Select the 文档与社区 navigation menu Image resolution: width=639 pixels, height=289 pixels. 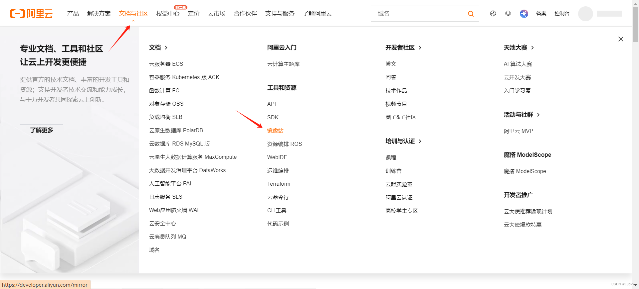tap(133, 14)
